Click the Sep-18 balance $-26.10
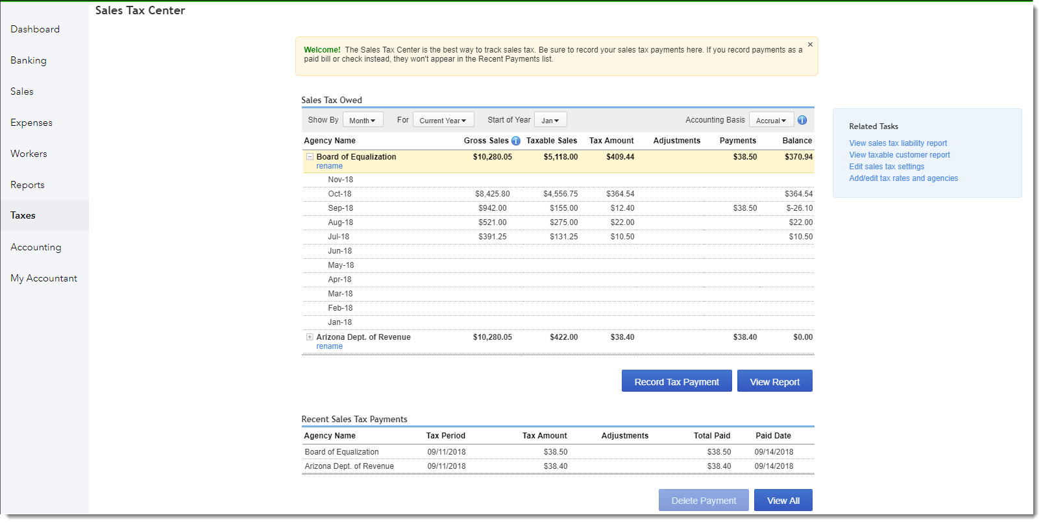Viewport: 1043px width, 524px height. 799,208
